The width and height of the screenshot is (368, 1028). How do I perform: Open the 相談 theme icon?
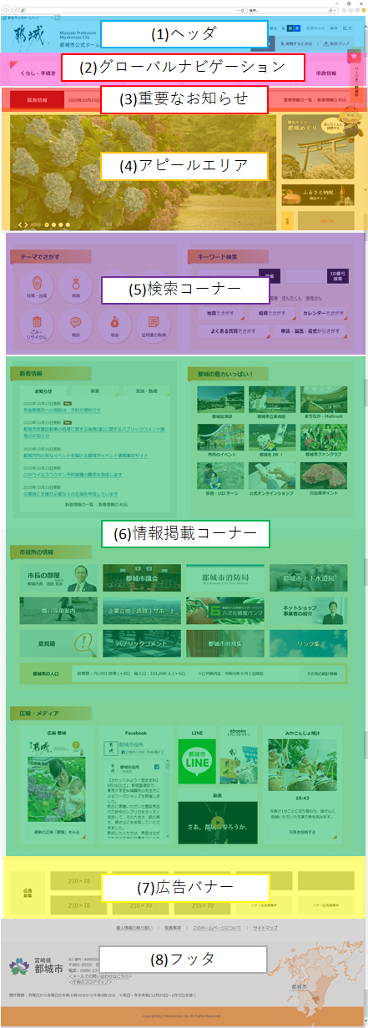[x=75, y=324]
